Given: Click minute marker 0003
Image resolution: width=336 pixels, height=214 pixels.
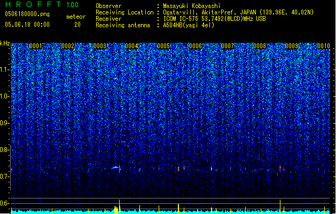Looking at the screenshot, I should (x=100, y=46).
